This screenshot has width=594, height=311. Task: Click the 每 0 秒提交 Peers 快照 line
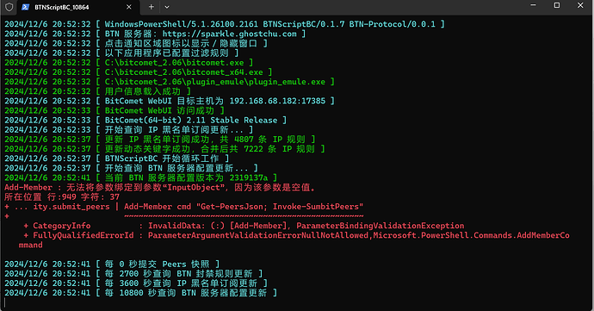[x=112, y=264]
